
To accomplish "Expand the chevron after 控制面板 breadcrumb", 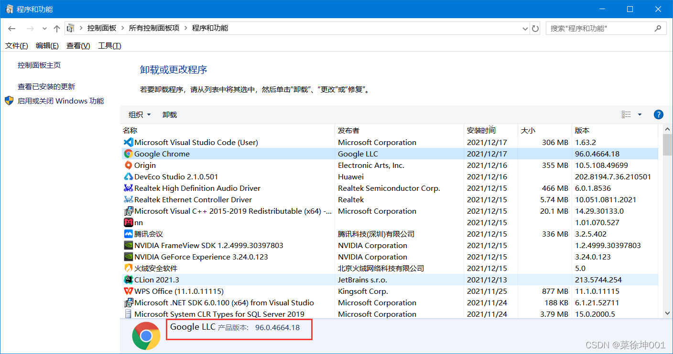I will click(x=123, y=28).
